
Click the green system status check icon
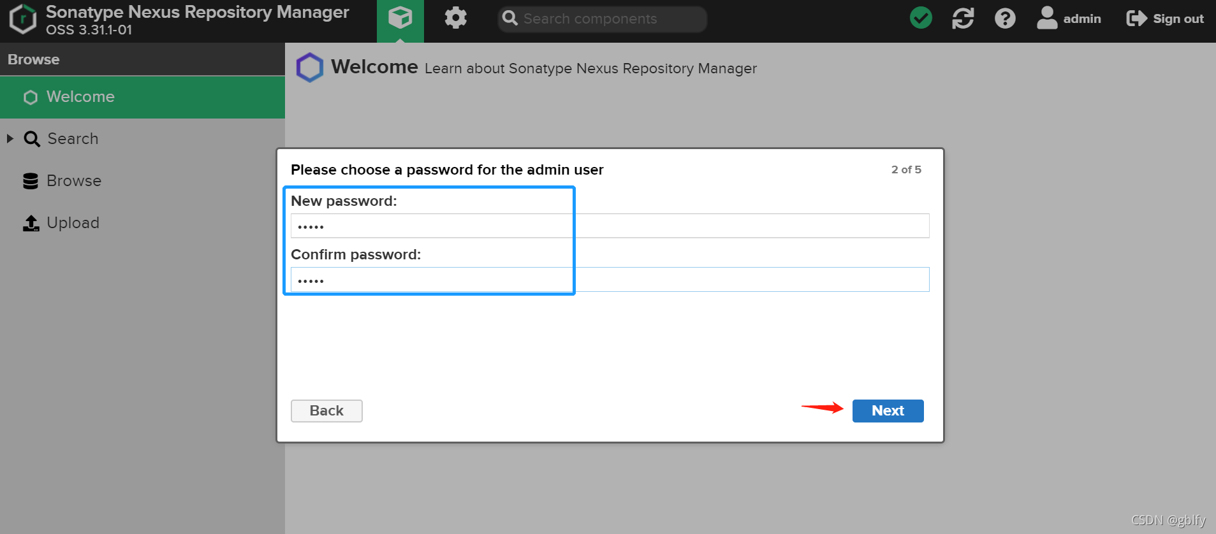coord(921,18)
